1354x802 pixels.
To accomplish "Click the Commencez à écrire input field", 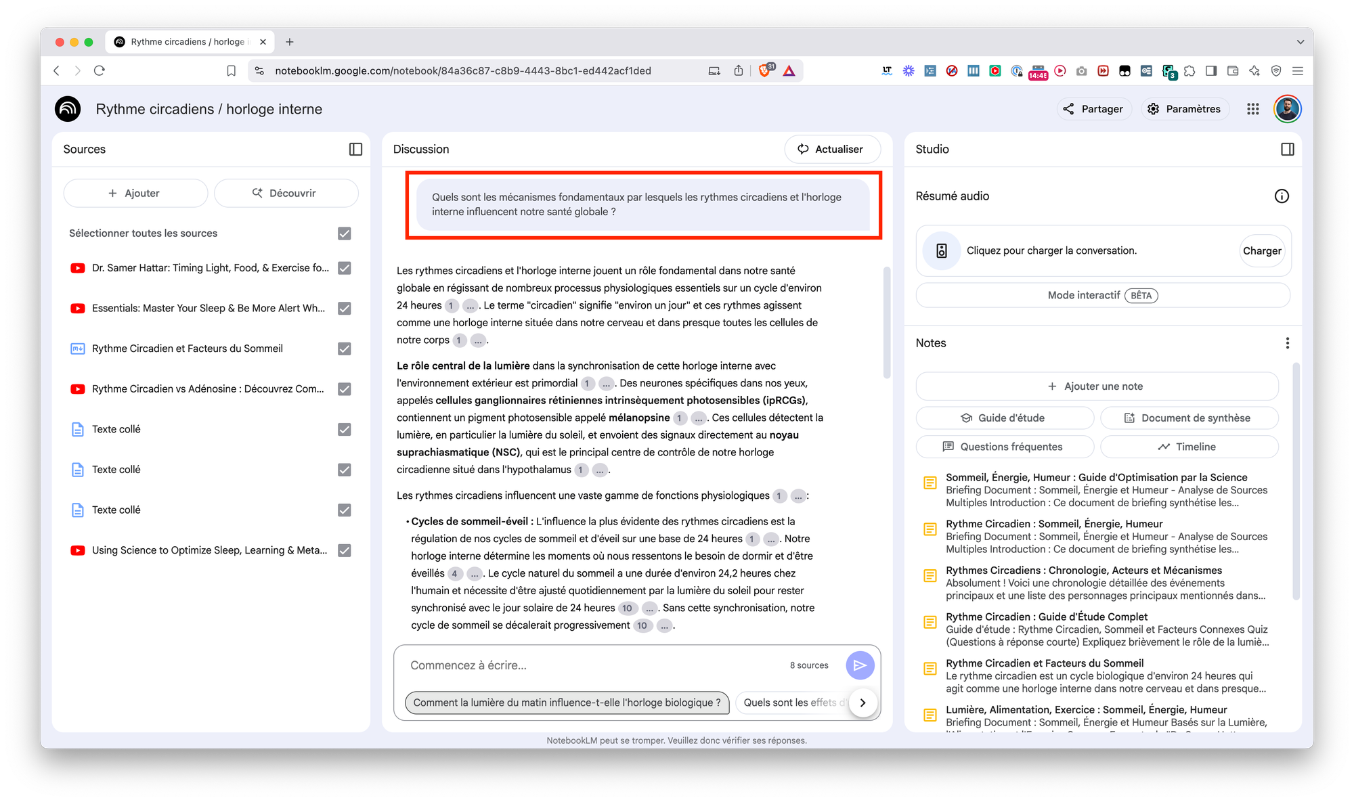I will click(x=589, y=665).
